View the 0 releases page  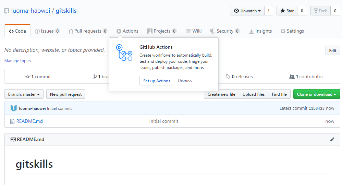point(239,77)
